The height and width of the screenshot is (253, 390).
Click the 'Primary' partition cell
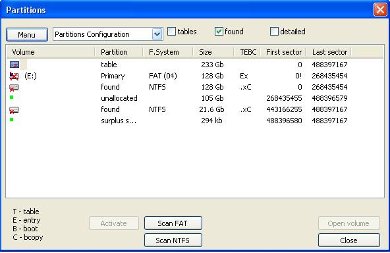tap(113, 76)
